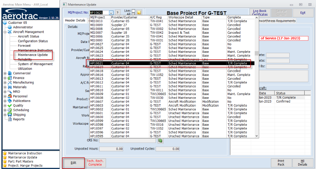316x169 pixels.
Task: Click the dropdown list scroll up arrow
Action: (256, 18)
